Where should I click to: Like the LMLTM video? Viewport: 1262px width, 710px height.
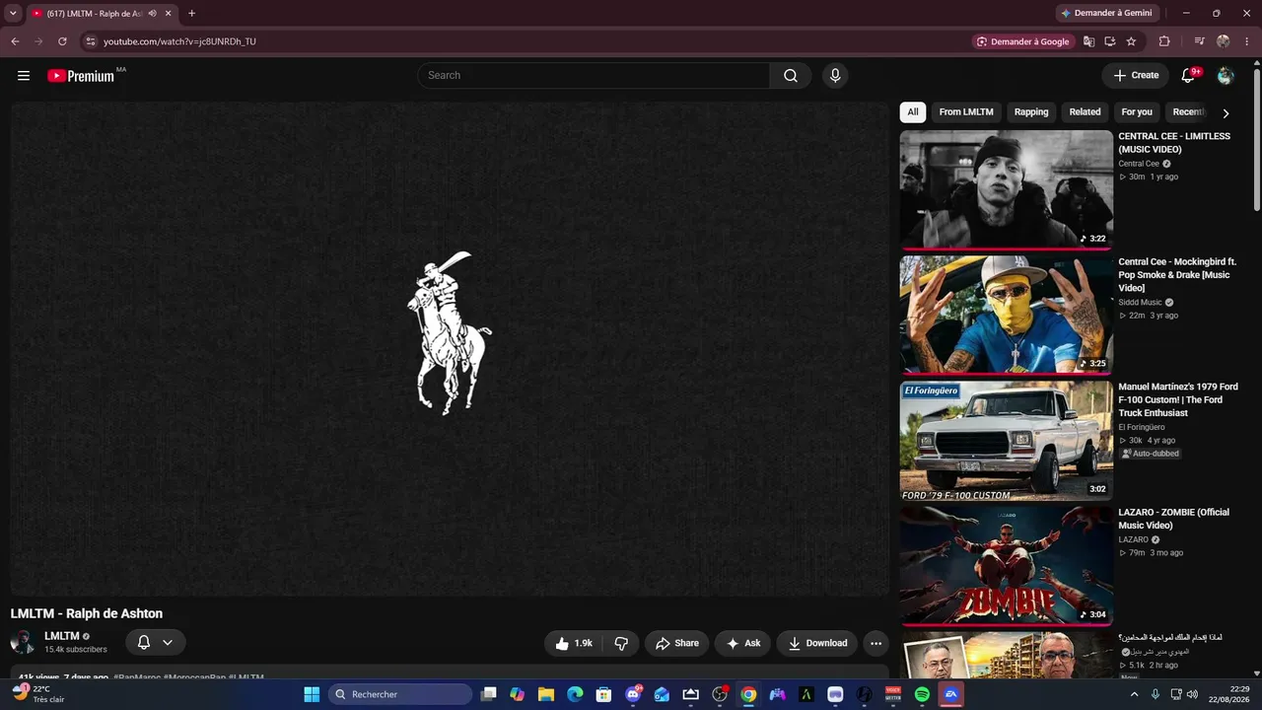click(x=574, y=643)
